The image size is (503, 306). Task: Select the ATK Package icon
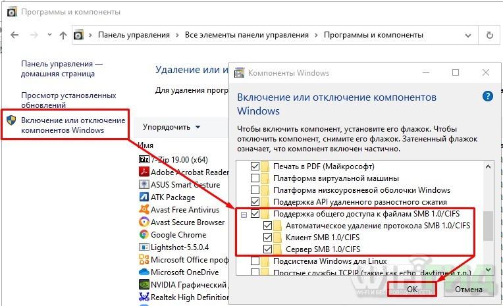tap(144, 197)
